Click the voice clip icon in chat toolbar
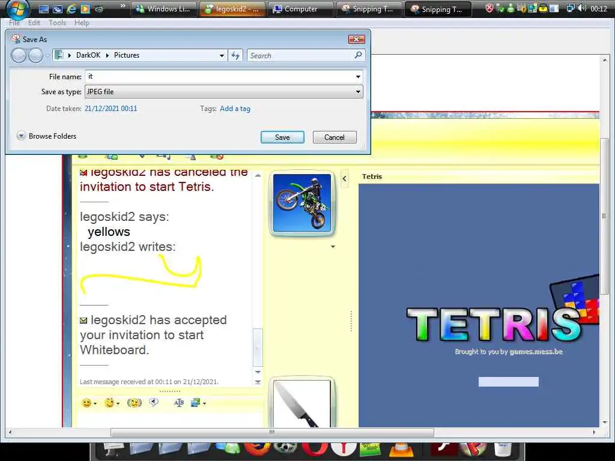The image size is (615, 461). coord(154,402)
